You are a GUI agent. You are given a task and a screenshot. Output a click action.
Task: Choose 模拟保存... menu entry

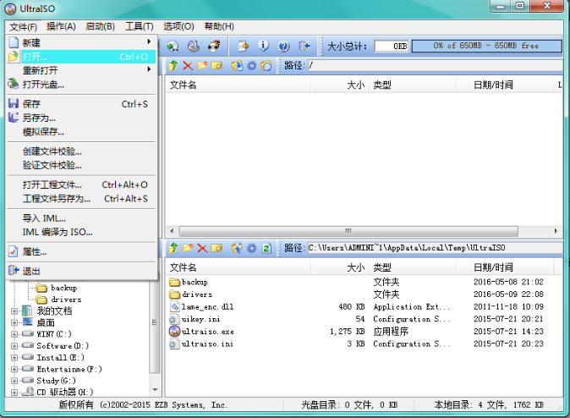click(82, 132)
